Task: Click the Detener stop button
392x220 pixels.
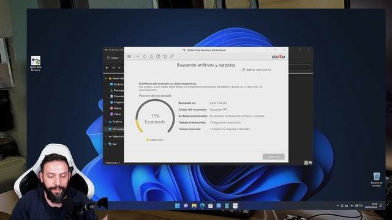Action: 274,156
